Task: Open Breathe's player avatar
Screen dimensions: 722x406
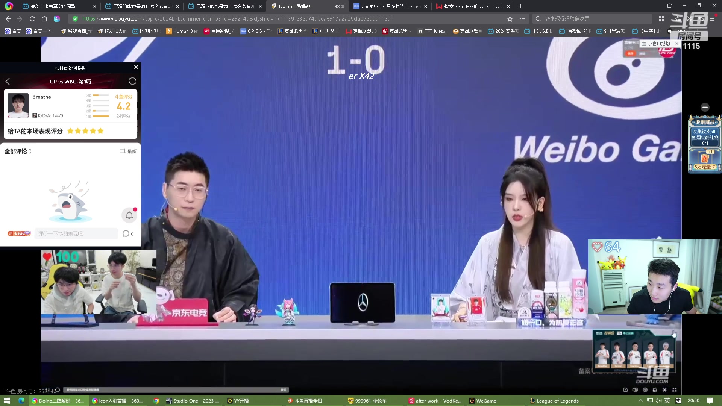Action: coord(18,106)
